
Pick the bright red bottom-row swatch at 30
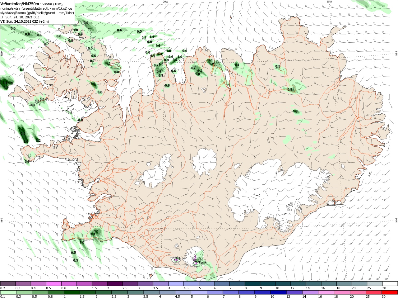(390, 292)
